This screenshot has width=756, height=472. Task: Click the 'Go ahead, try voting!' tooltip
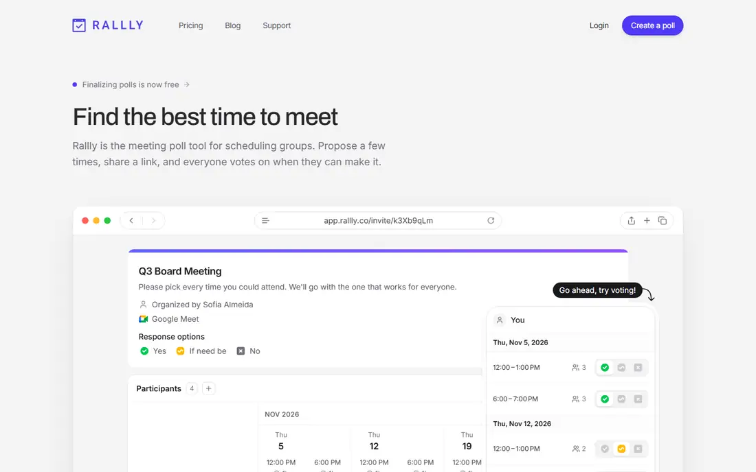click(x=597, y=290)
